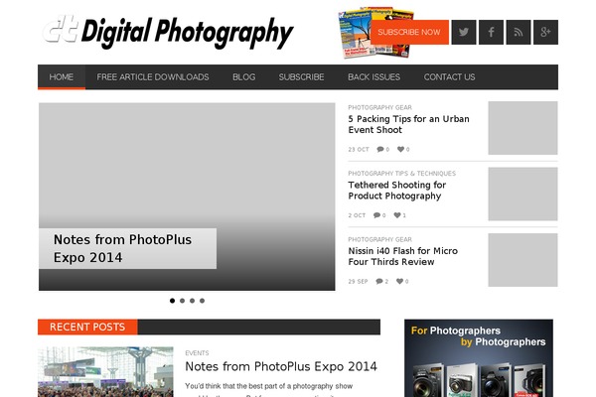Go to the Home menu item

tap(62, 77)
